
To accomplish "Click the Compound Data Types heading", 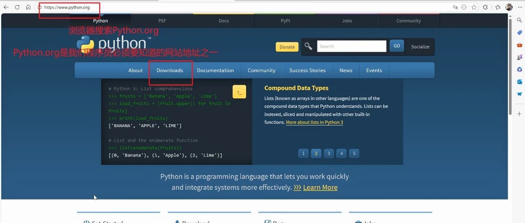I will click(296, 88).
